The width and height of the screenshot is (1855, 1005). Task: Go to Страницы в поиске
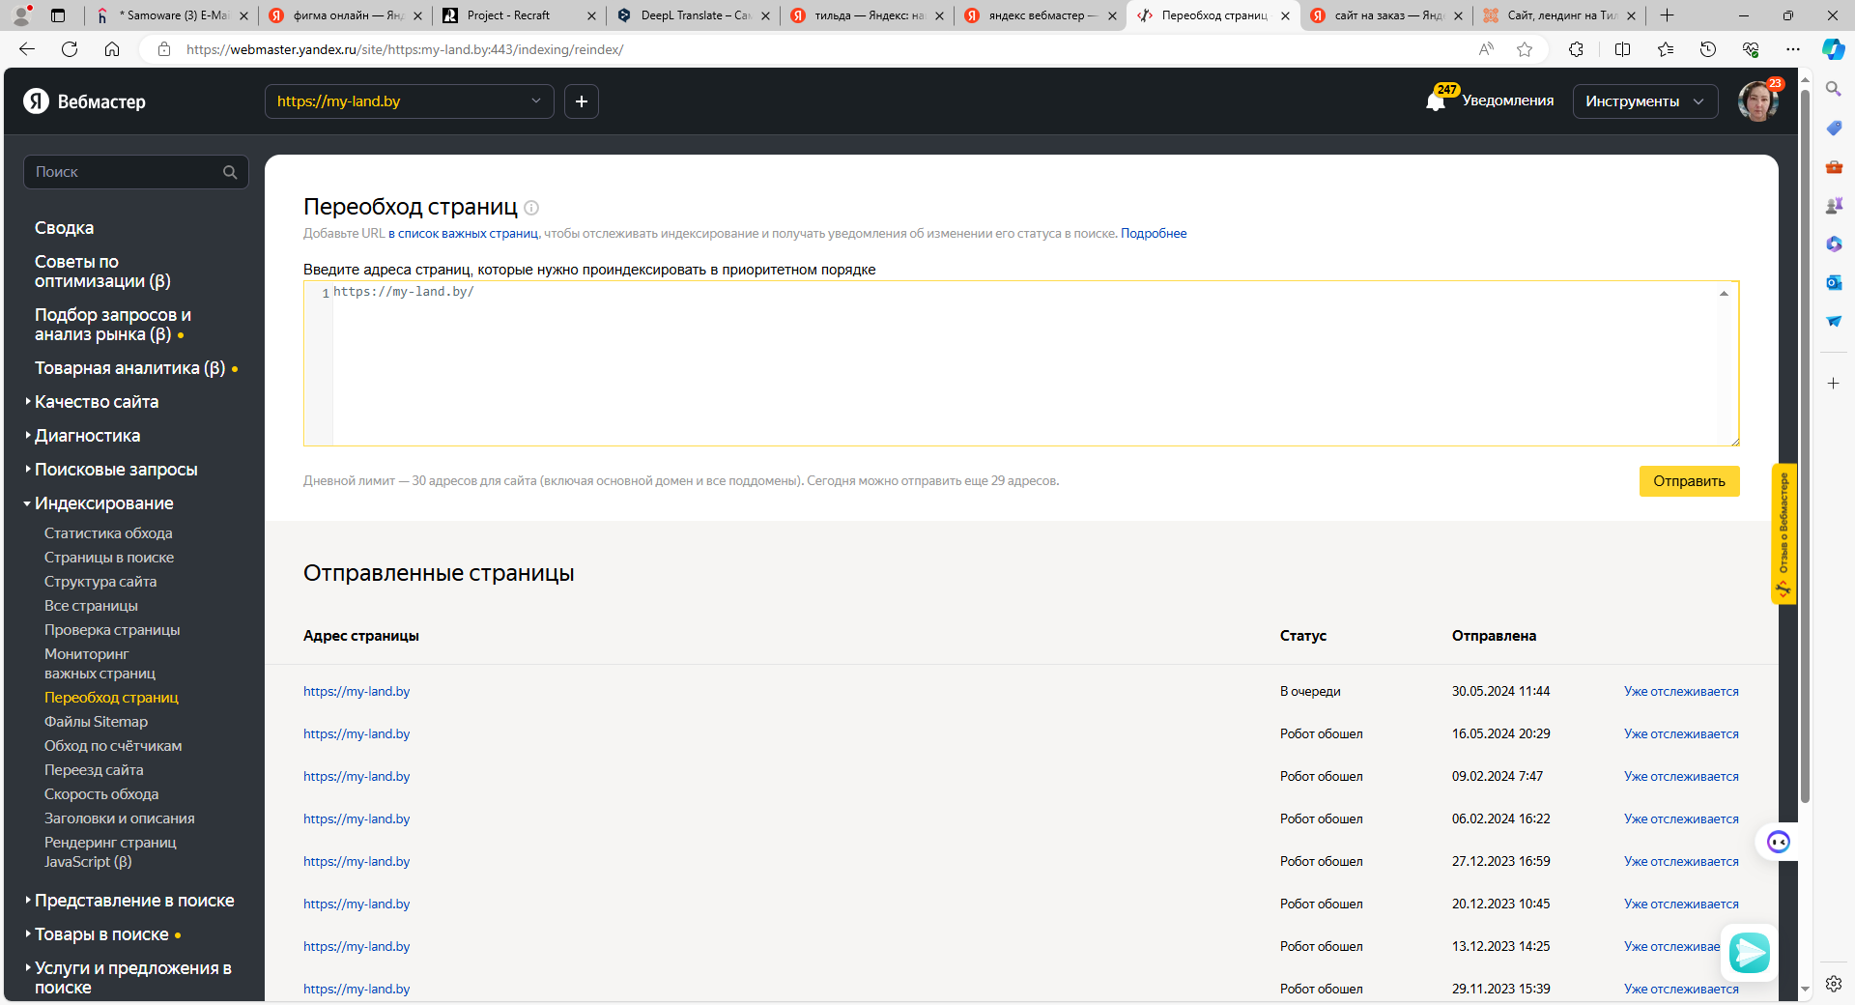[109, 558]
